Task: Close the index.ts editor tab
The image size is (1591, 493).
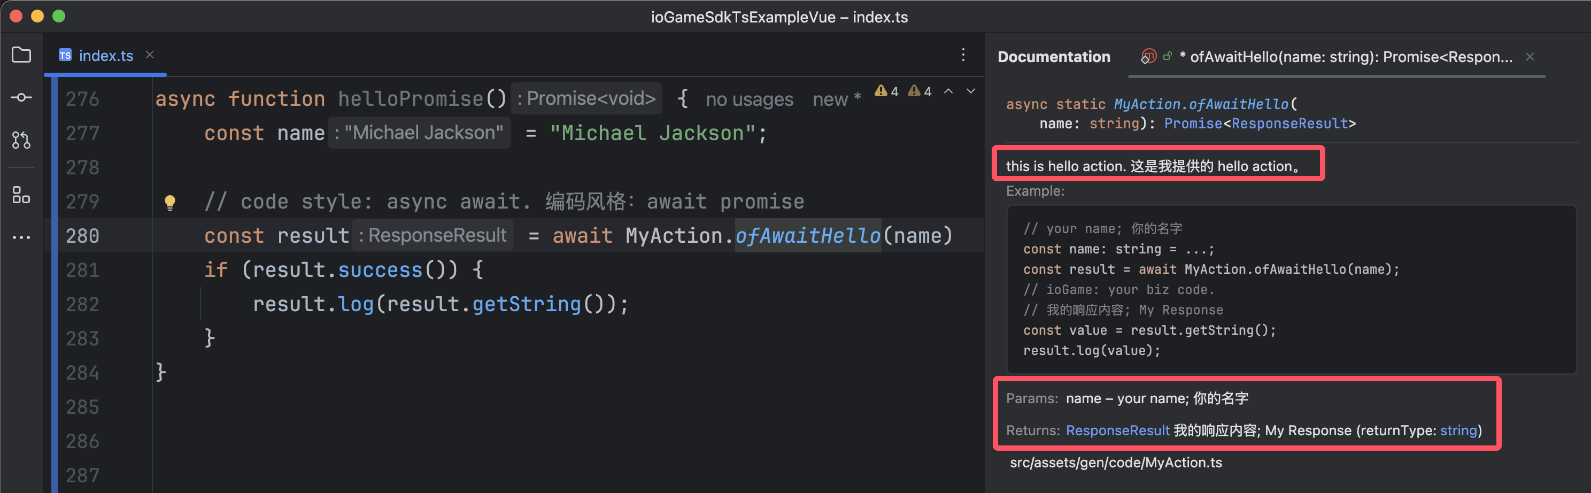Action: click(150, 55)
